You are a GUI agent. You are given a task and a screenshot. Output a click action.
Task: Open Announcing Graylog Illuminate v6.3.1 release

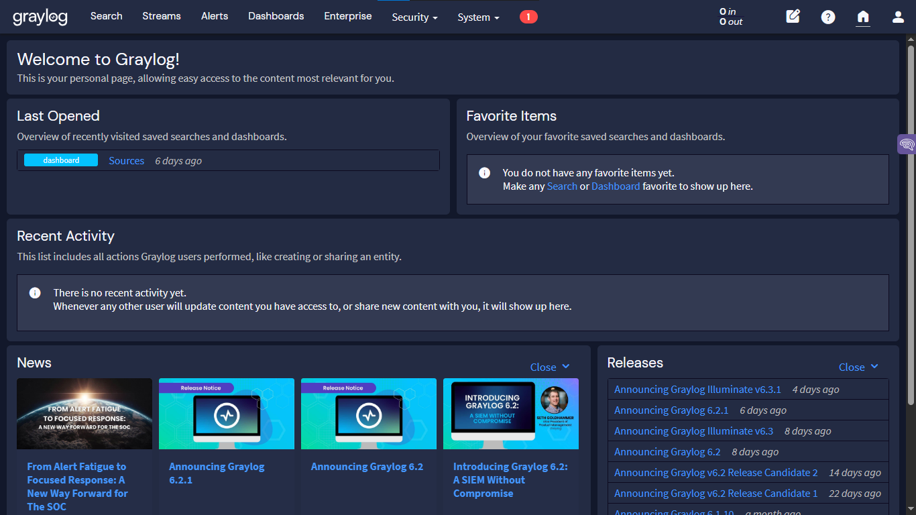pyautogui.click(x=697, y=390)
